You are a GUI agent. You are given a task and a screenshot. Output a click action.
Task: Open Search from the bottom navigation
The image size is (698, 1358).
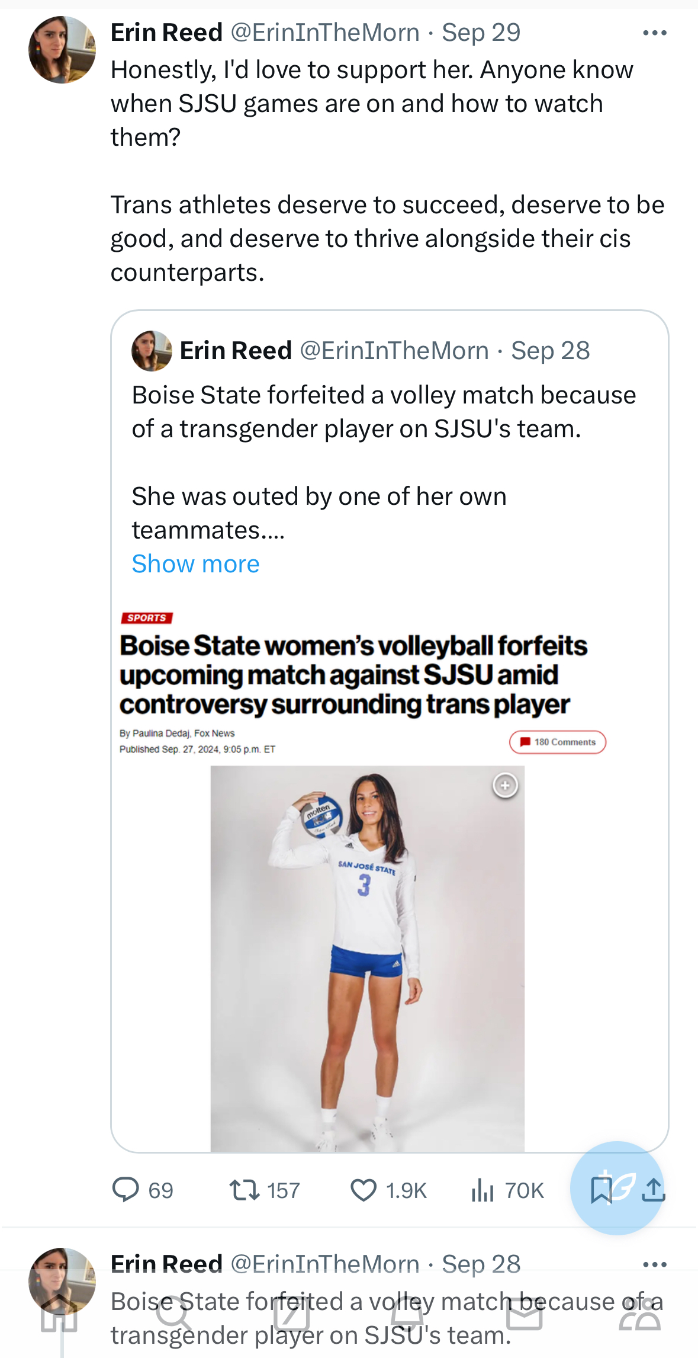173,1315
